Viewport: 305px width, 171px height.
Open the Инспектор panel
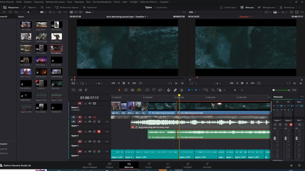point(287,7)
